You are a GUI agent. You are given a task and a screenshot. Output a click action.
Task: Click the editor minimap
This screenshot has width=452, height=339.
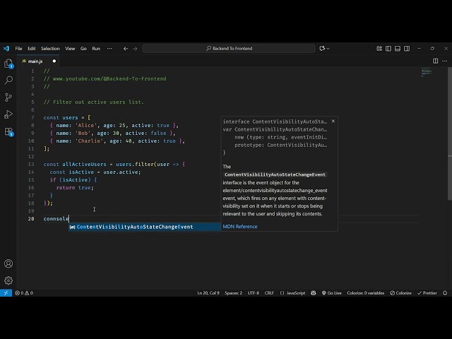click(x=427, y=73)
